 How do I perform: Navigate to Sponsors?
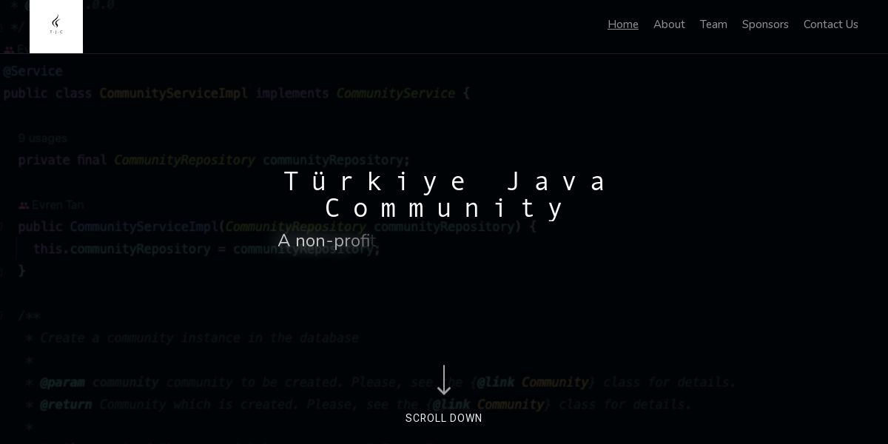tap(765, 24)
